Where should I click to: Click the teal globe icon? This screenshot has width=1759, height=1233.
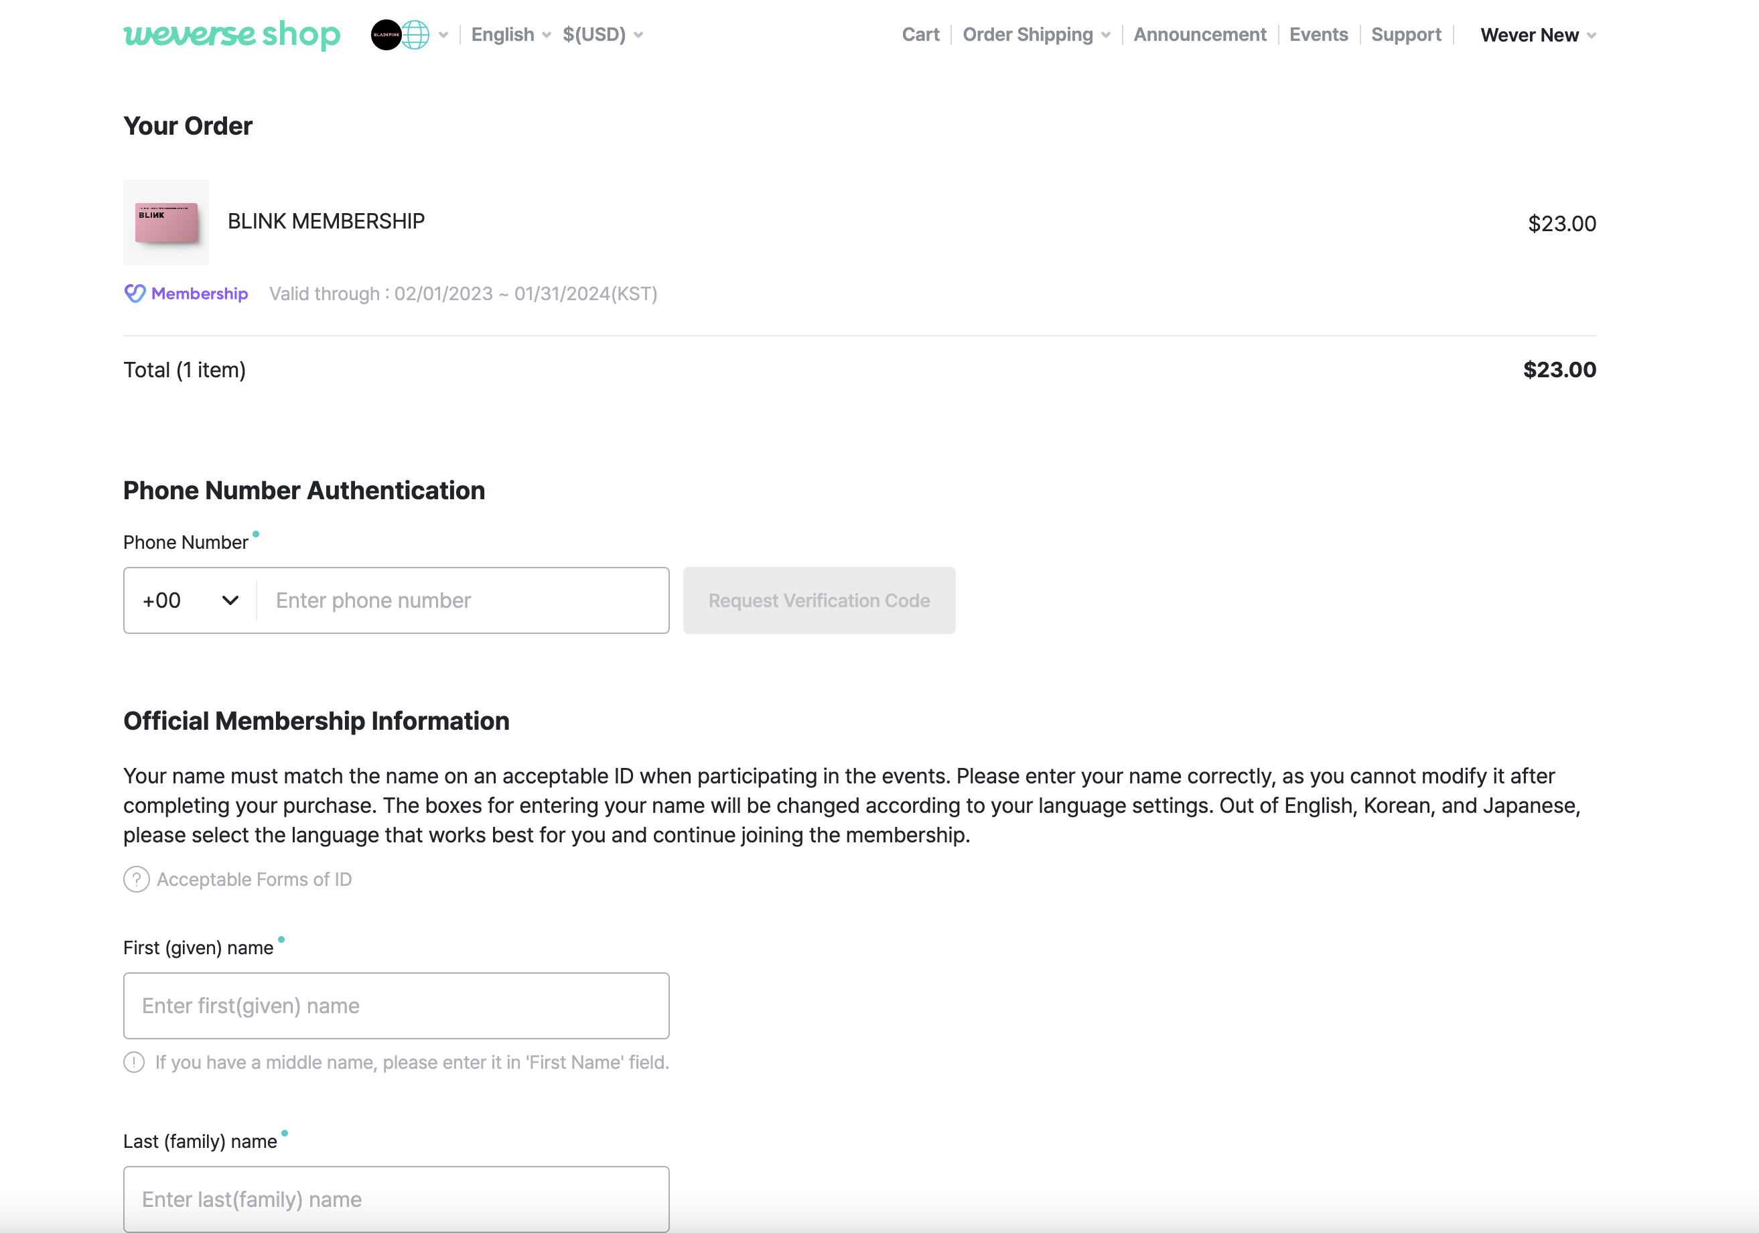(416, 34)
